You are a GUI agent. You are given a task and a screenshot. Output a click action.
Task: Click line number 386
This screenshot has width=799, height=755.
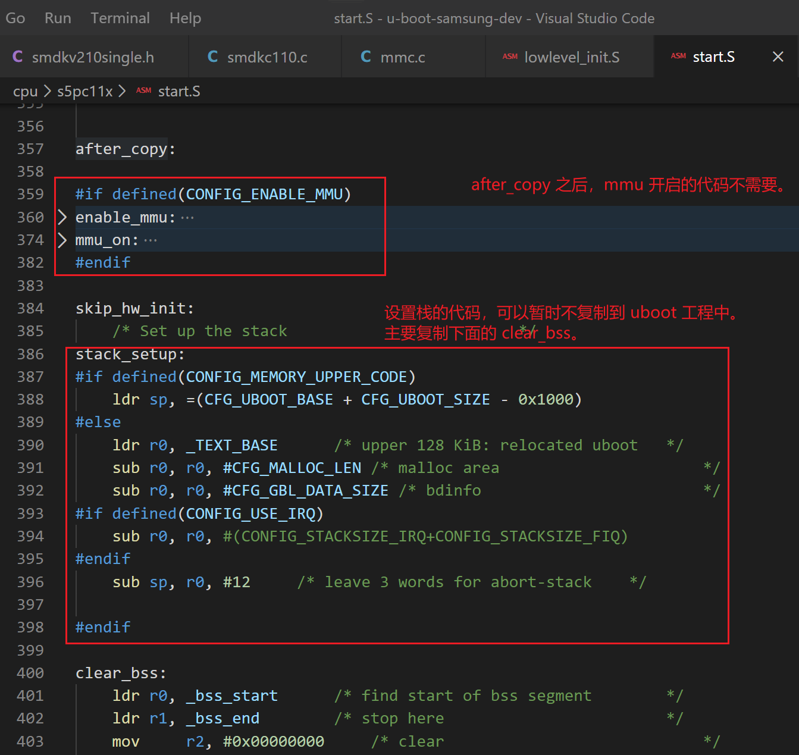click(x=30, y=354)
